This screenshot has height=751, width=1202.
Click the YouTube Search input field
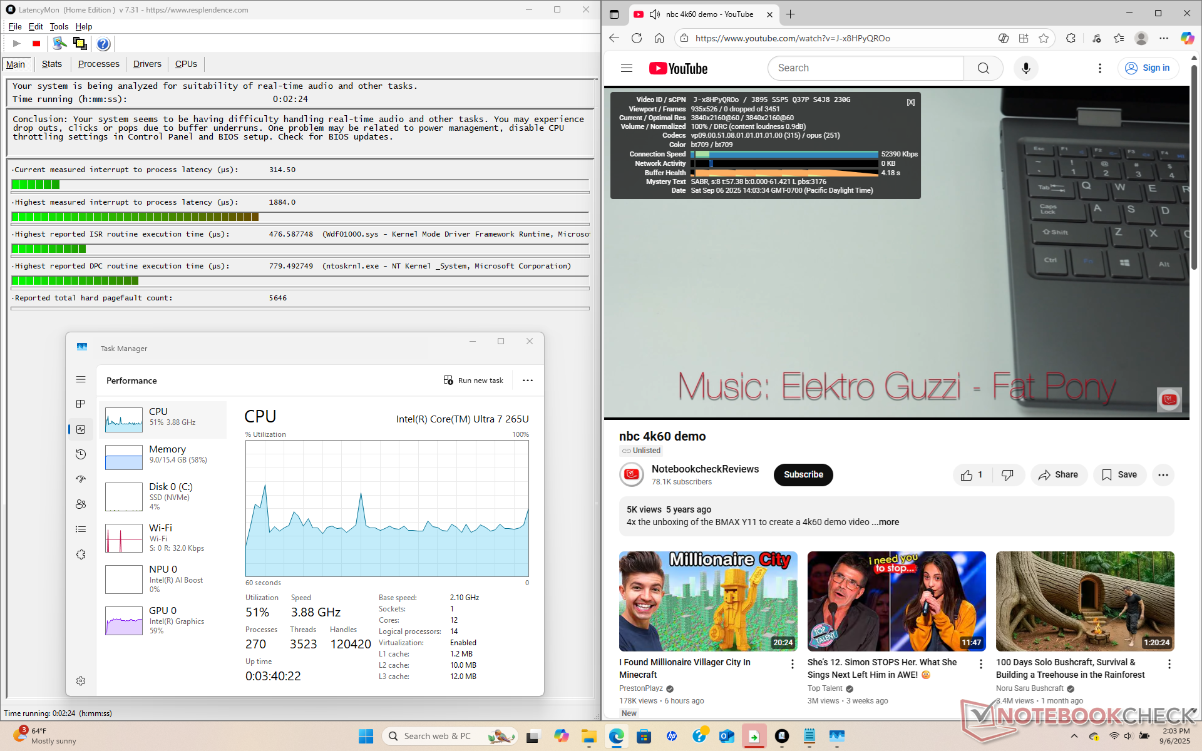(865, 68)
